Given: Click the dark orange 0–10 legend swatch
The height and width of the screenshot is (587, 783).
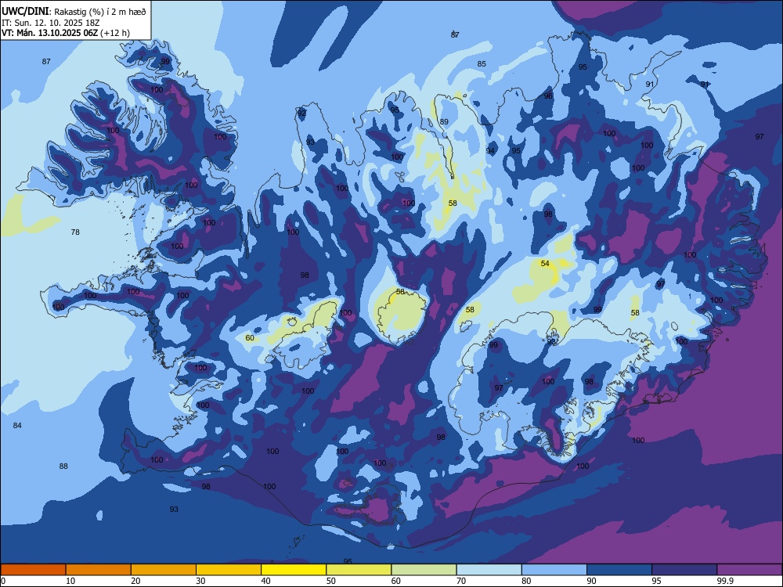Looking at the screenshot, I should point(33,570).
